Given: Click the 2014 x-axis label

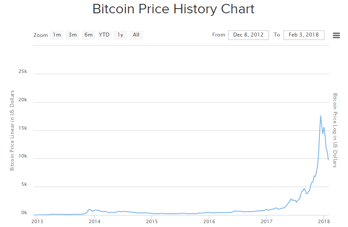Looking at the screenshot, I should 94,221.
